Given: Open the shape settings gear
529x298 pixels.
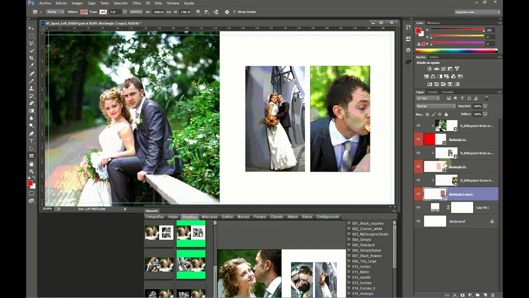Looking at the screenshot, I should [227, 12].
